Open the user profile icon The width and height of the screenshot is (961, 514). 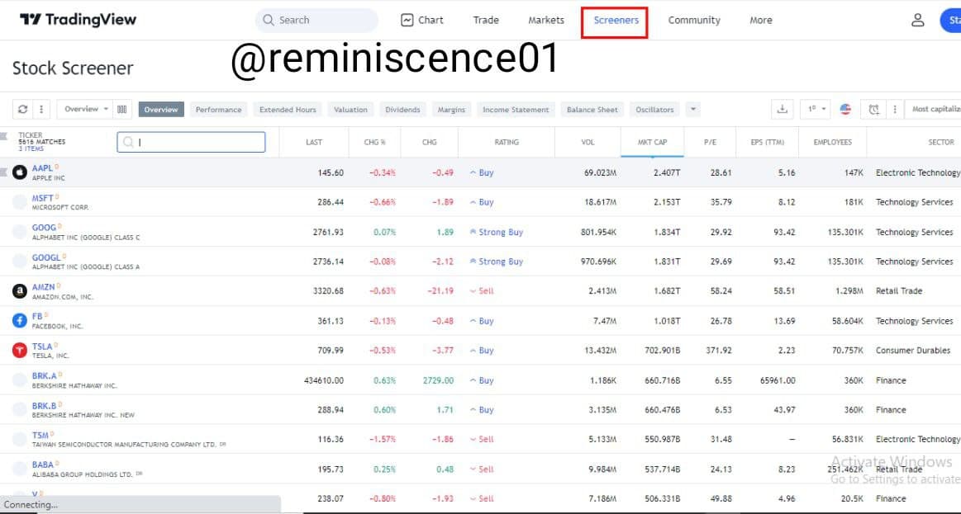[917, 20]
